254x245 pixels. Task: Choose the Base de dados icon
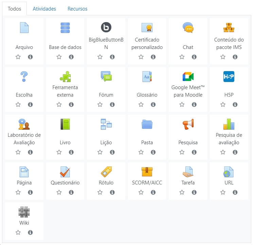pyautogui.click(x=65, y=28)
